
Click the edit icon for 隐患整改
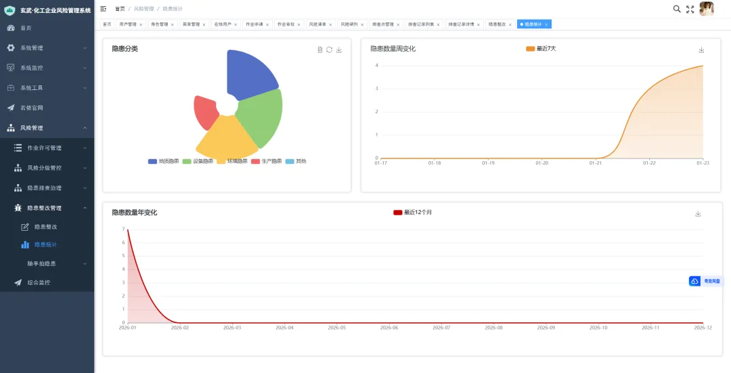pos(25,227)
